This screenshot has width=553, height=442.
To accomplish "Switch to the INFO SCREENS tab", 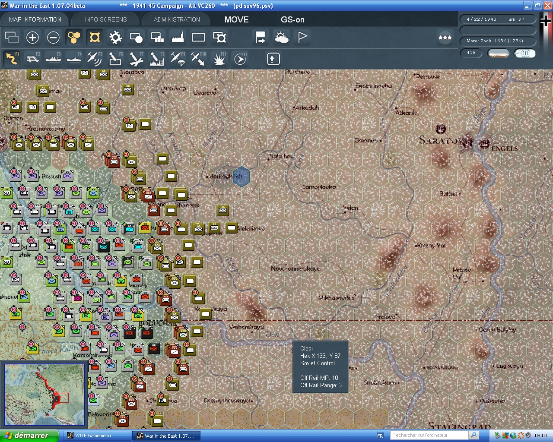I will (x=106, y=19).
